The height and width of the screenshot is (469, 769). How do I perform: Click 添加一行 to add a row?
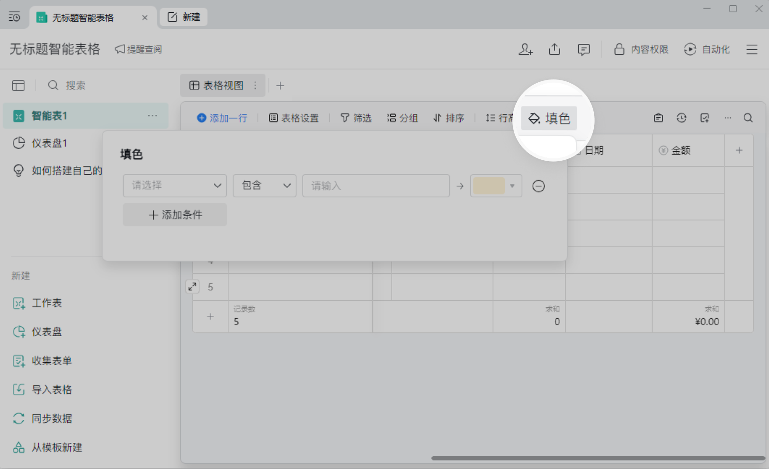tap(222, 118)
